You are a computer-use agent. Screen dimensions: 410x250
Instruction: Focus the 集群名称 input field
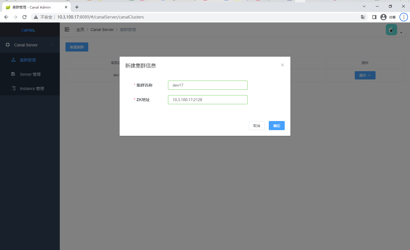tap(208, 85)
